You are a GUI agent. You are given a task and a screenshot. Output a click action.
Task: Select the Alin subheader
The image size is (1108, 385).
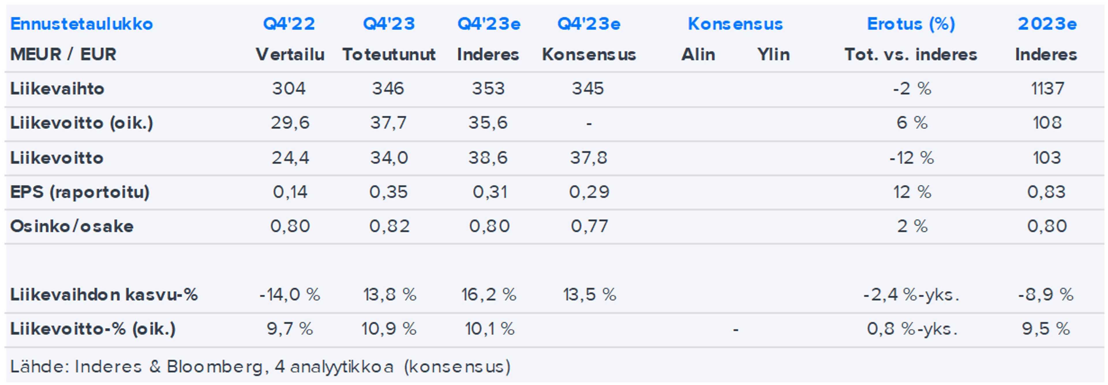point(698,55)
